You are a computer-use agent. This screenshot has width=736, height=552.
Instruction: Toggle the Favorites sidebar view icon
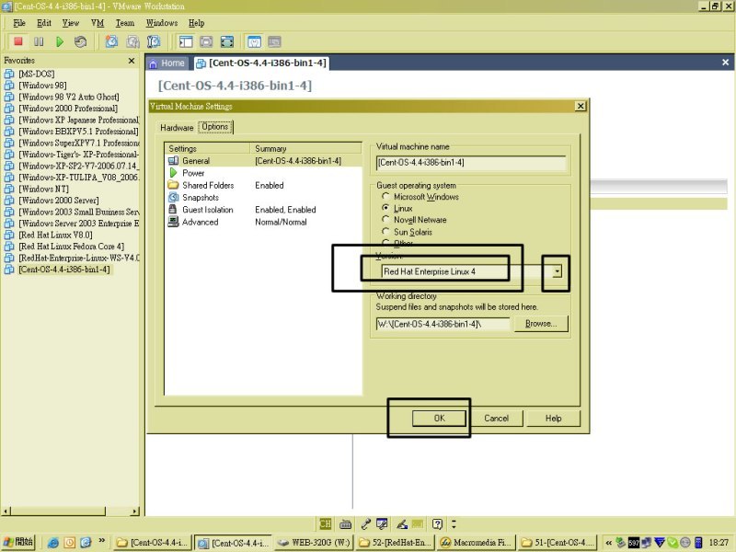pos(186,41)
